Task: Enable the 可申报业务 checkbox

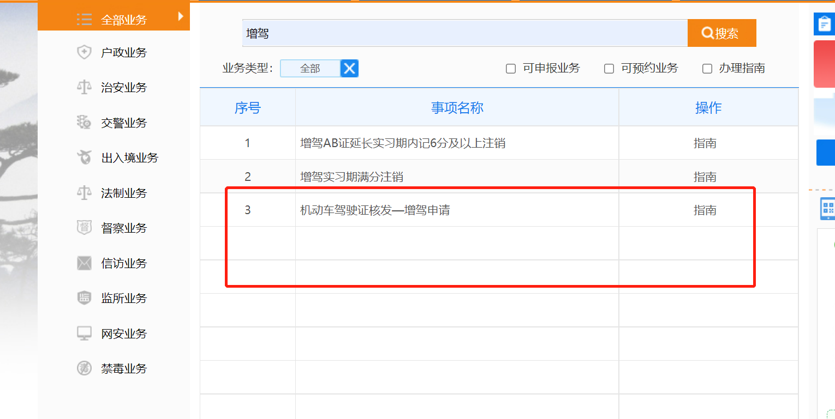Action: tap(511, 69)
